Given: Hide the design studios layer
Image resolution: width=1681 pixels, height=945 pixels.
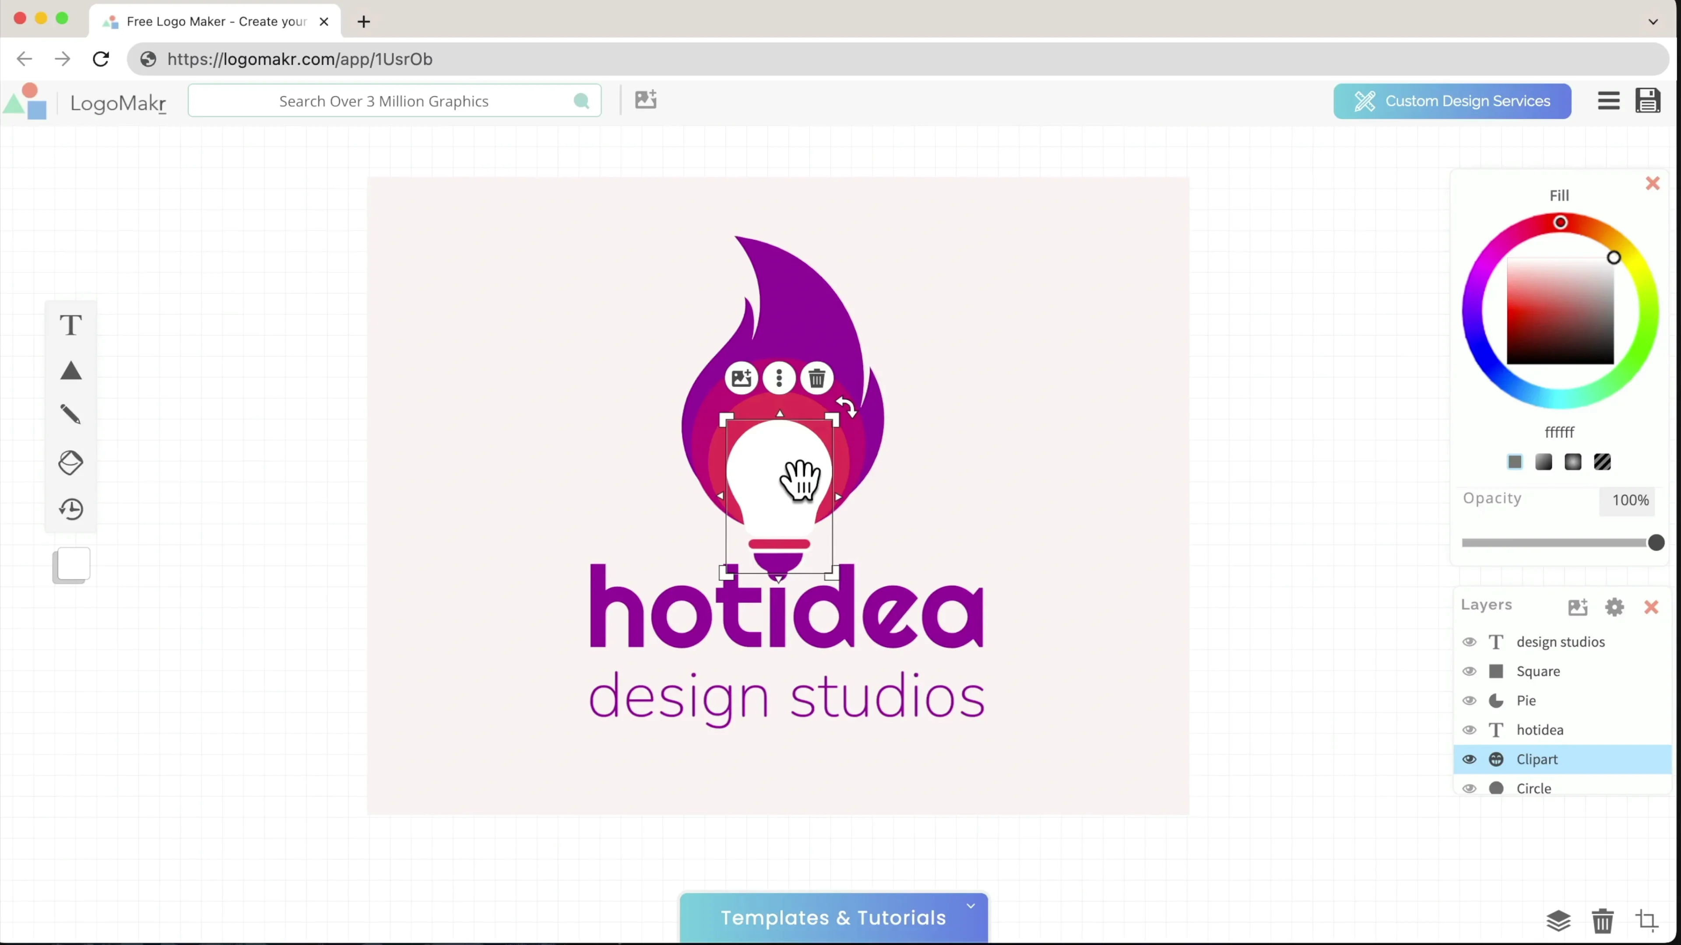Looking at the screenshot, I should coord(1469,642).
